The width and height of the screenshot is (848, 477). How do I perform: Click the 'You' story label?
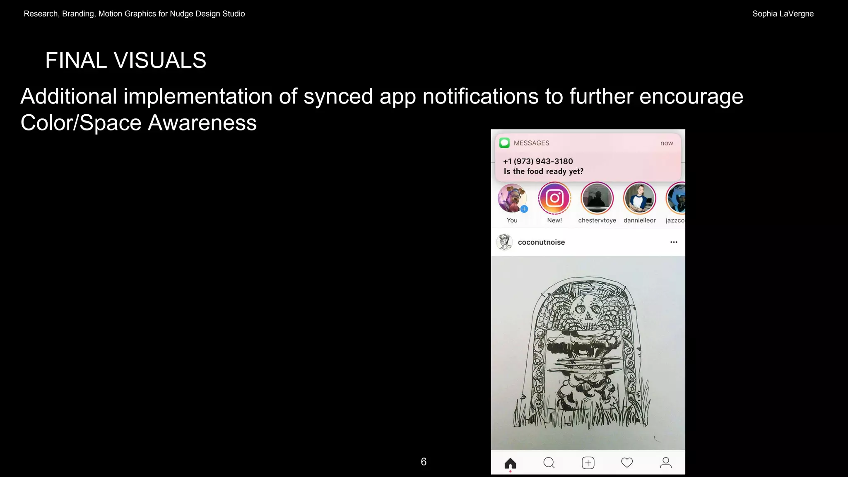(x=512, y=220)
